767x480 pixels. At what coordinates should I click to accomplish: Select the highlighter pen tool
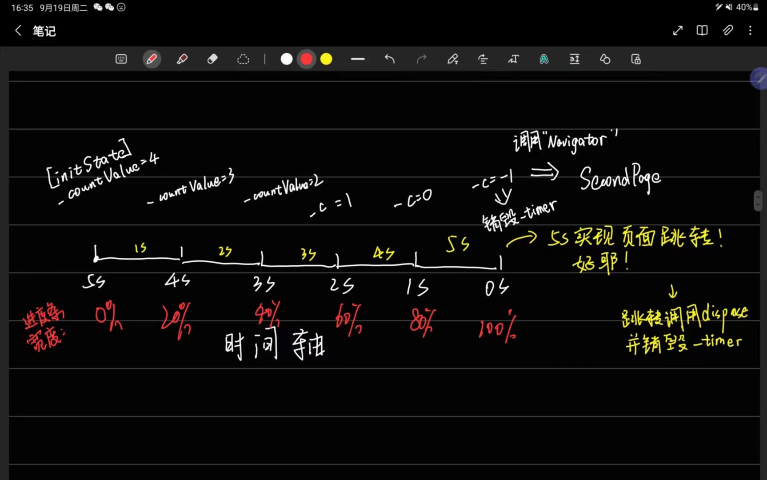(182, 59)
